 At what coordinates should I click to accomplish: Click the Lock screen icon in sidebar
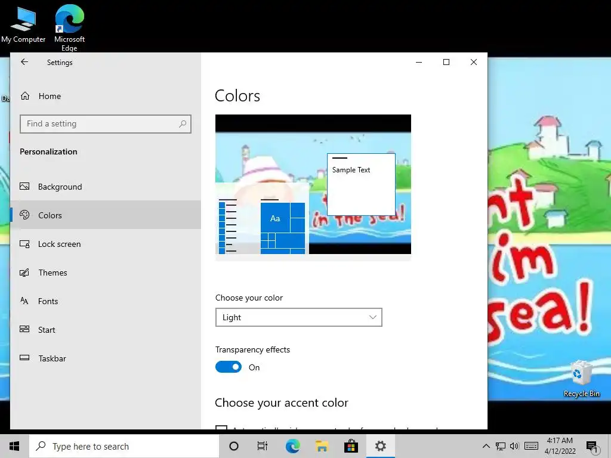[24, 244]
